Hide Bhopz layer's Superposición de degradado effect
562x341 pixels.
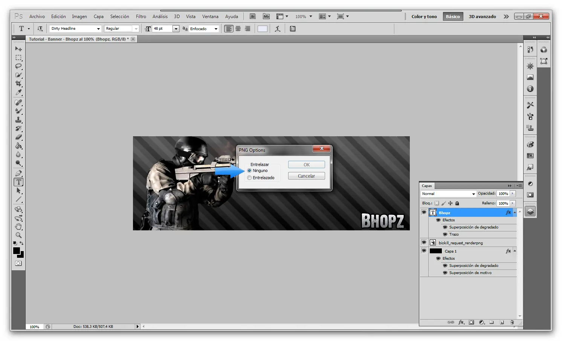pos(445,227)
